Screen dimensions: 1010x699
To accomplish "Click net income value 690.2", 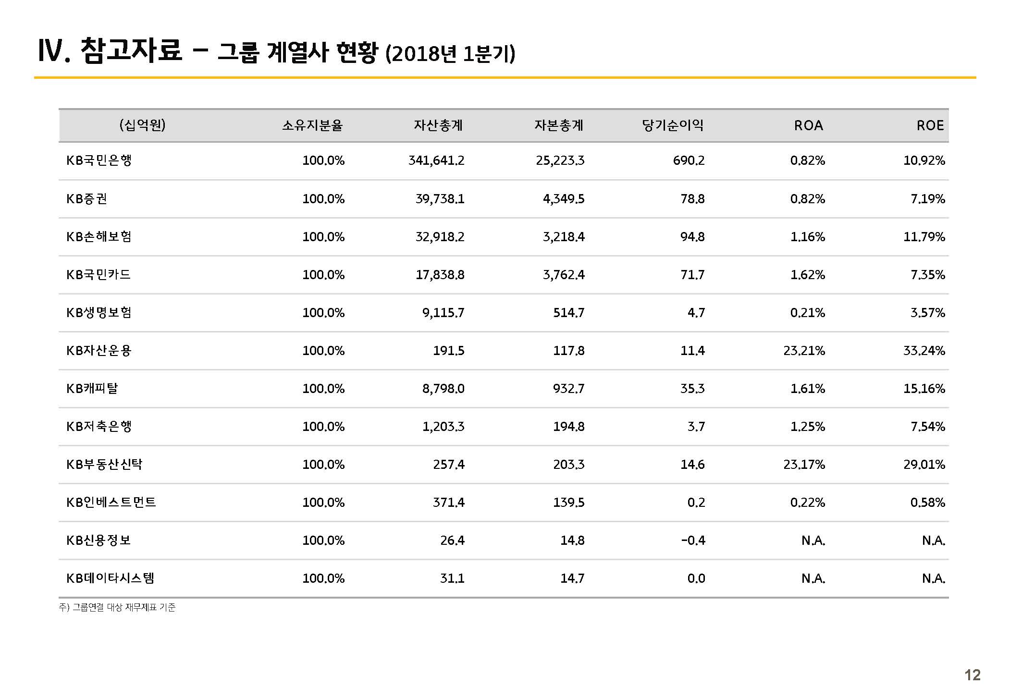I will [689, 160].
